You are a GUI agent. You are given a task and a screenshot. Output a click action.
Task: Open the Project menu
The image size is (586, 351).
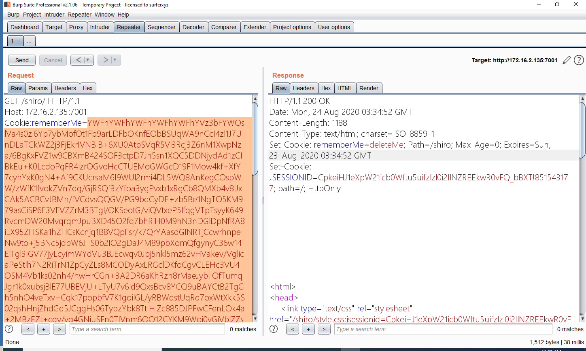32,15
